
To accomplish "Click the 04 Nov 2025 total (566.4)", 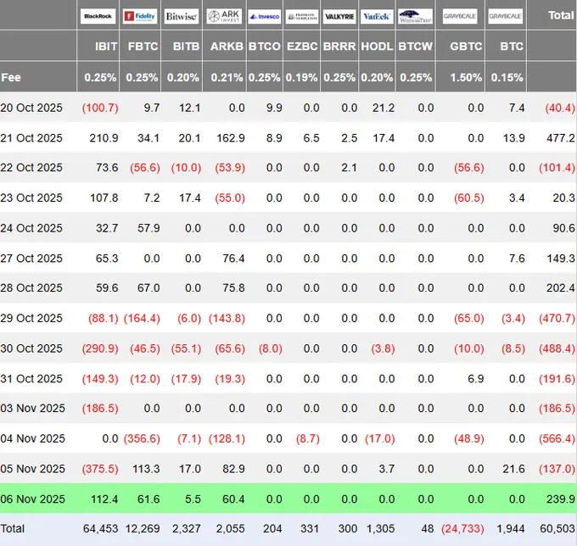I will click(x=557, y=438).
